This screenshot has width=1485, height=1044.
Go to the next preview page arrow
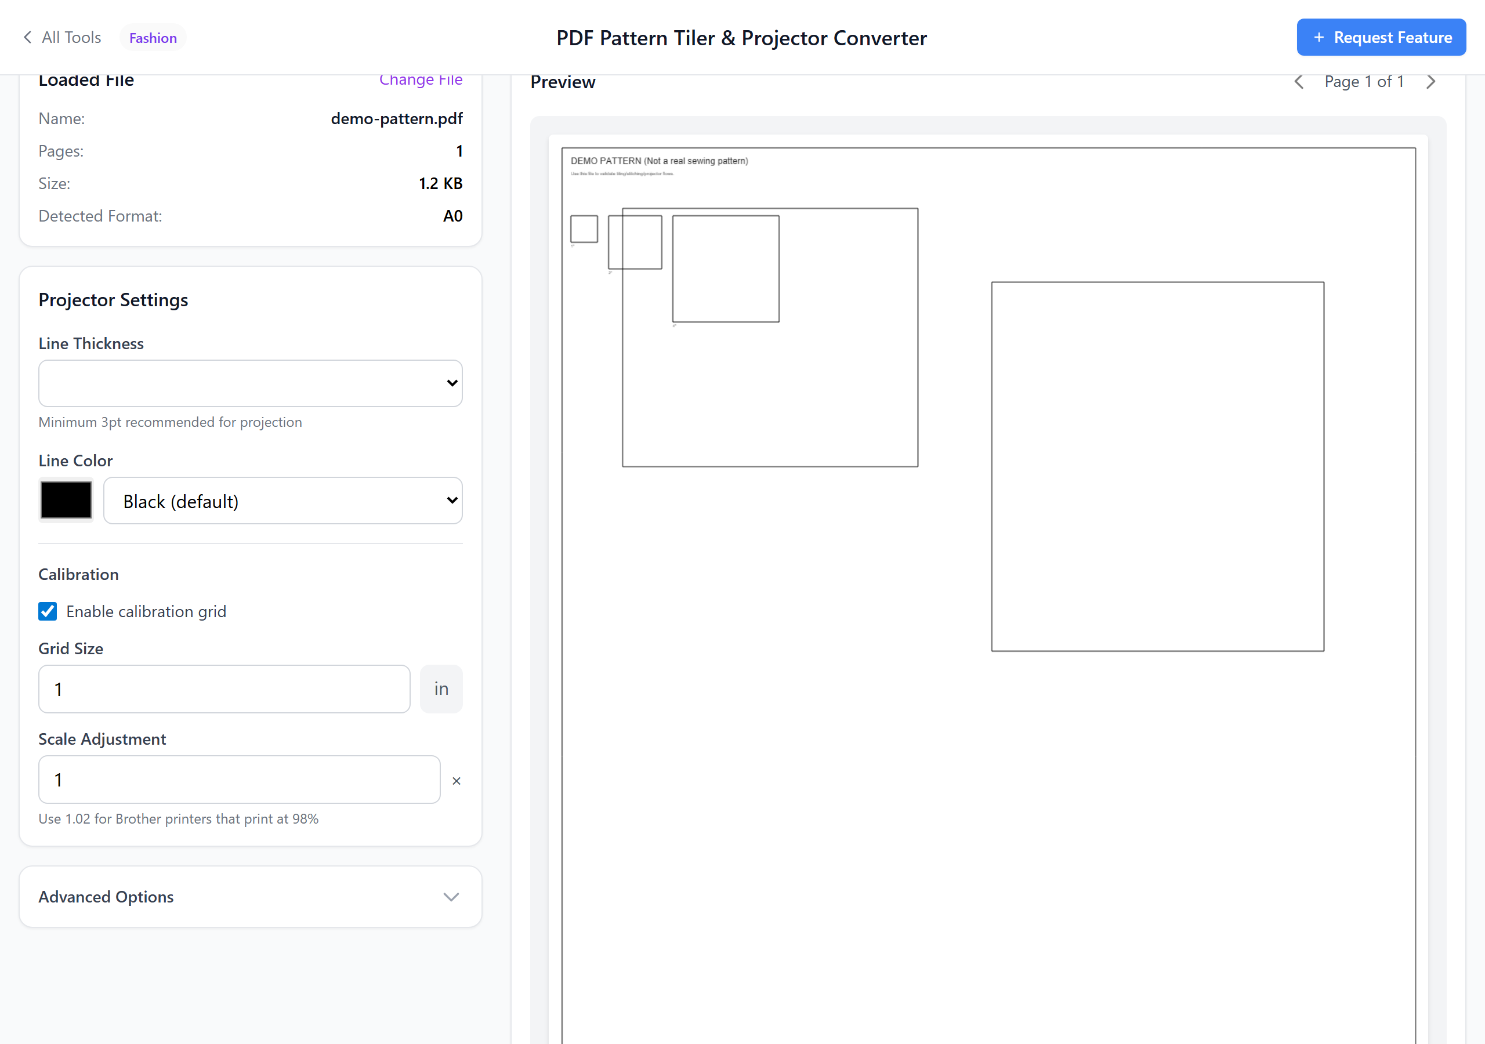point(1430,82)
